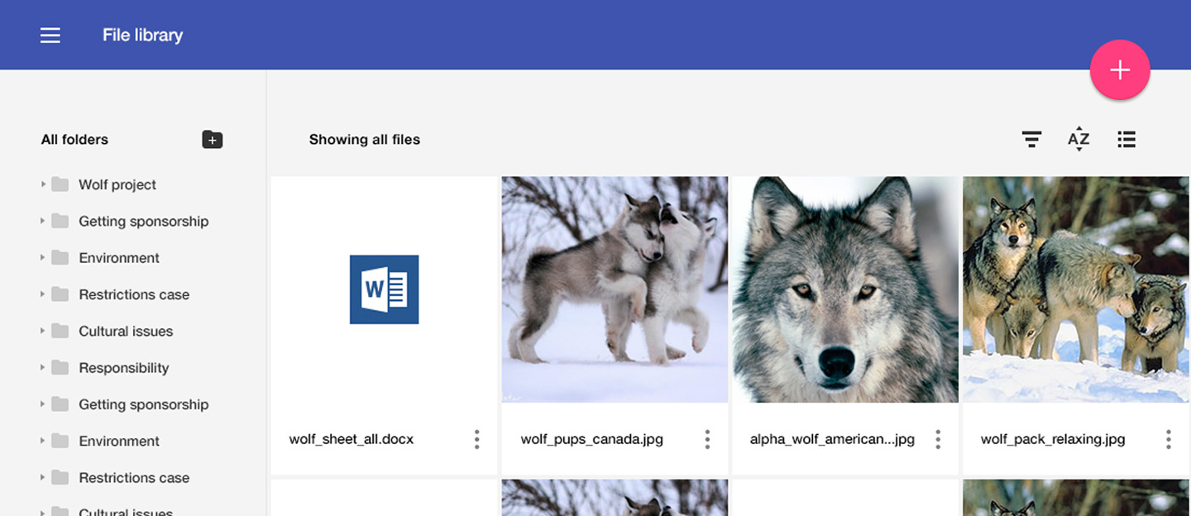Select the Wolf project folder label

point(117,184)
